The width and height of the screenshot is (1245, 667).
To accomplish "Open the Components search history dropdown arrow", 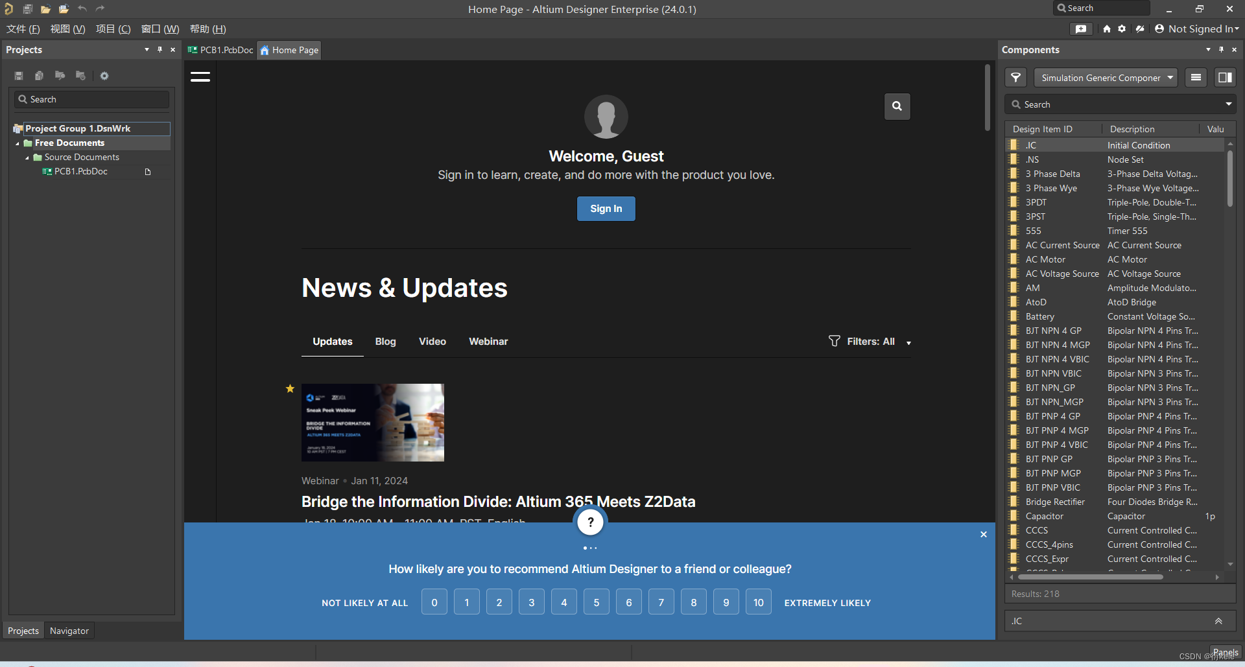I will pyautogui.click(x=1228, y=104).
